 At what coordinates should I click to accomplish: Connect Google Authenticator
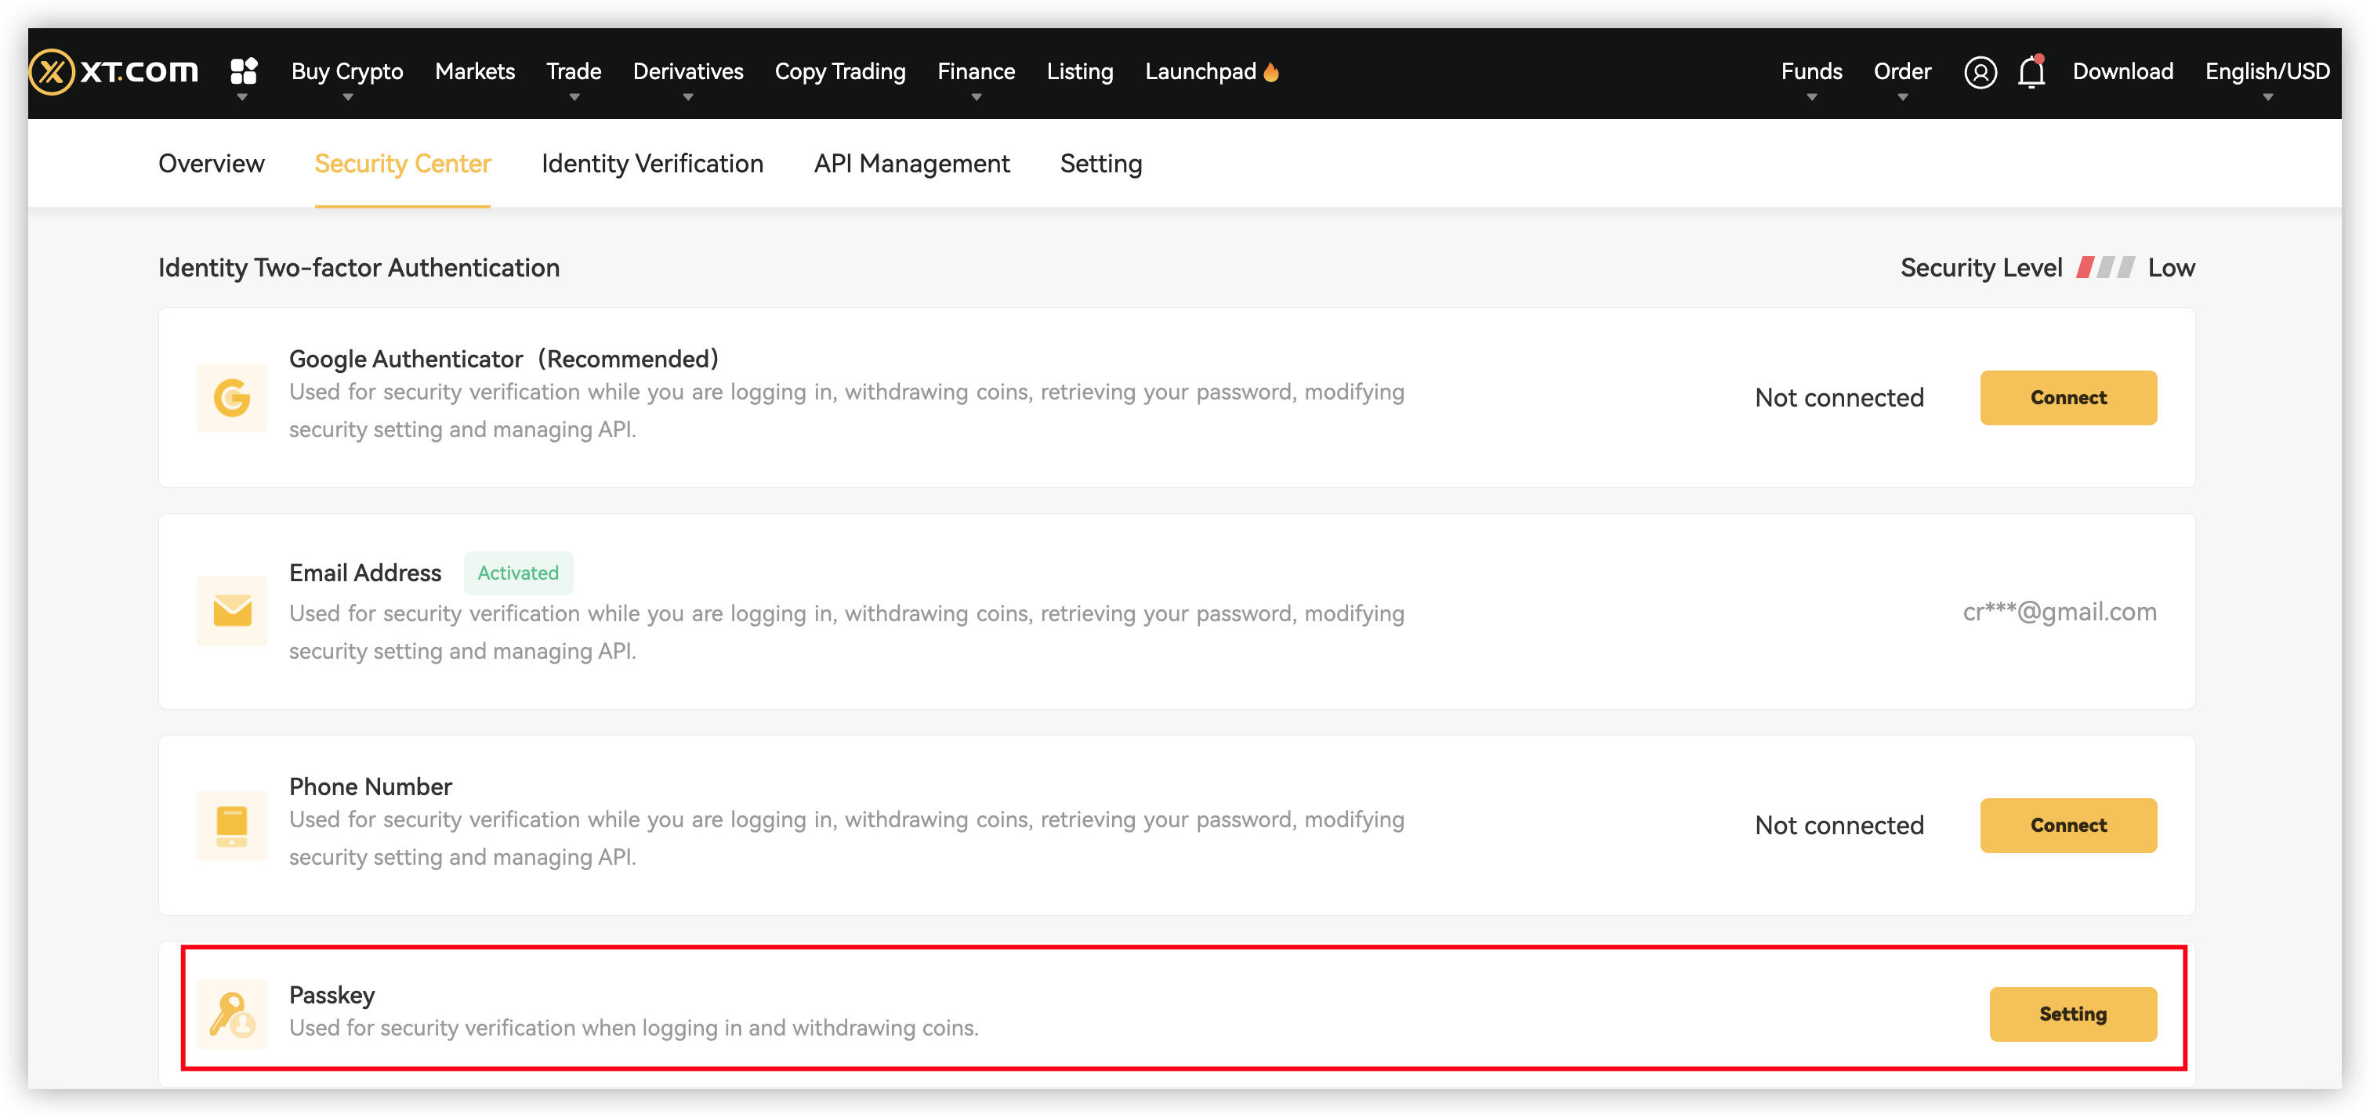[2067, 397]
